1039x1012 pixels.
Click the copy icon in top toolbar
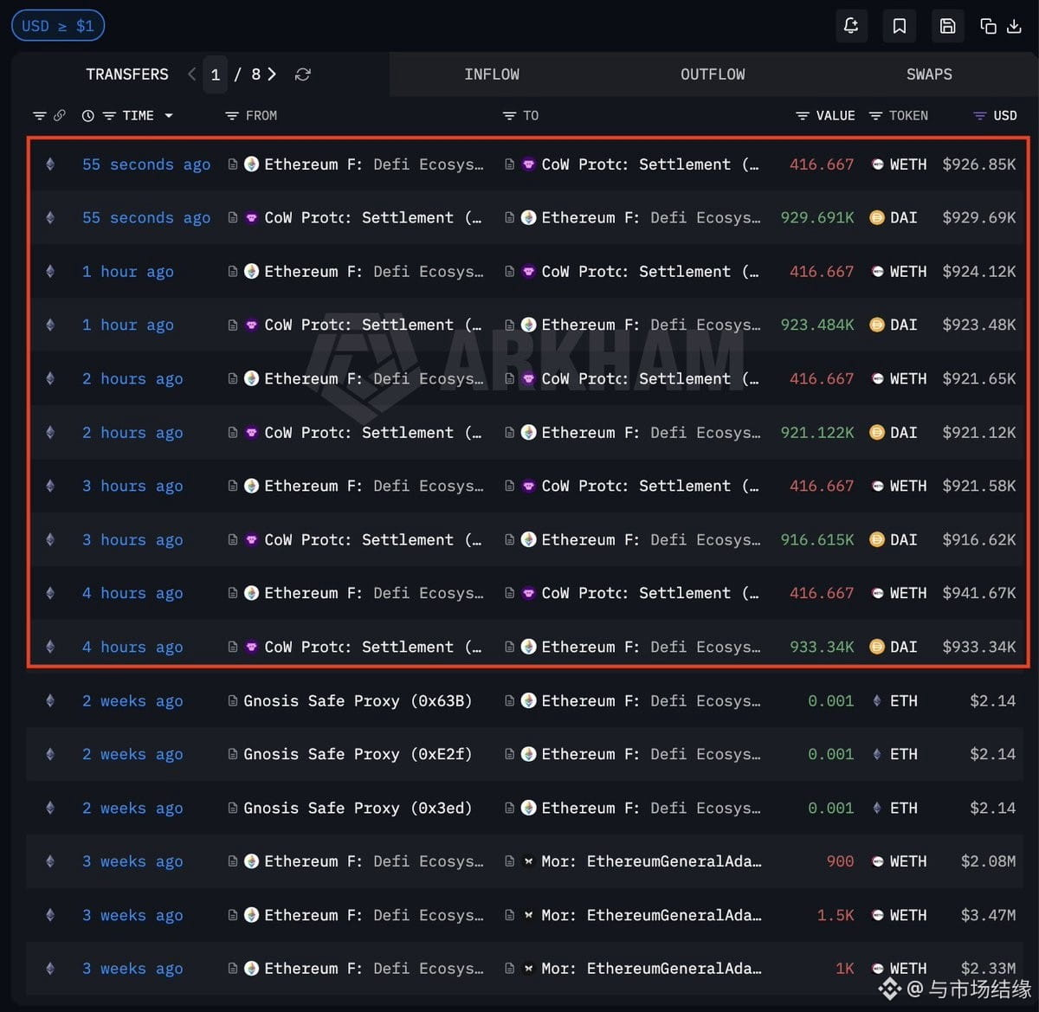(x=988, y=26)
